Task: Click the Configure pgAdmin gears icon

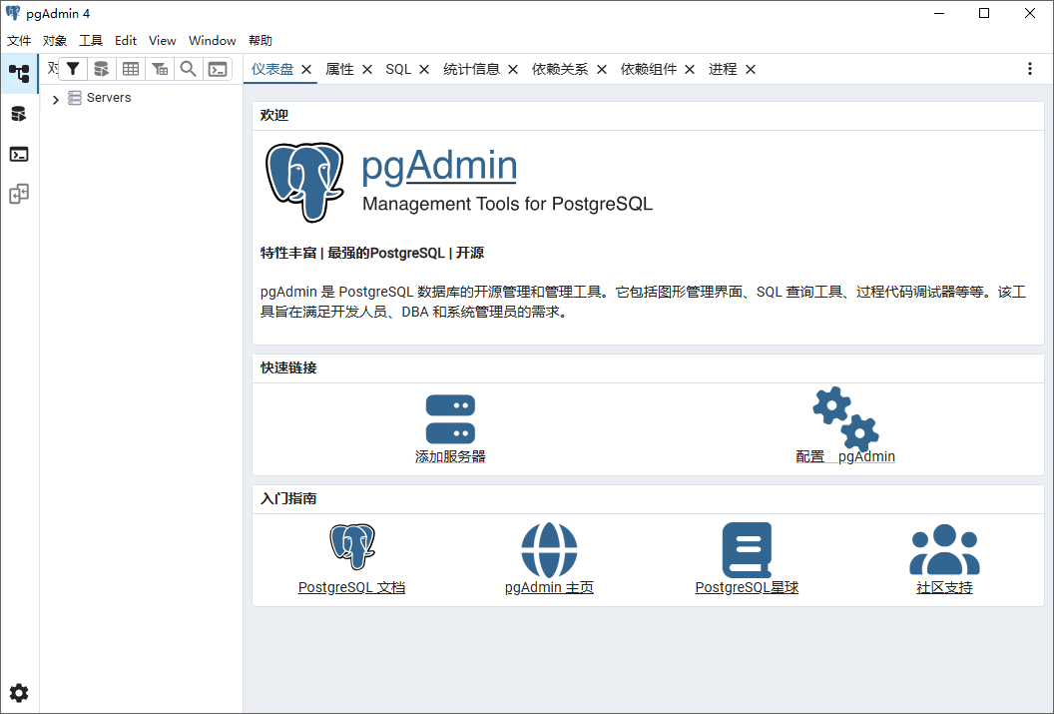Action: [x=845, y=418]
